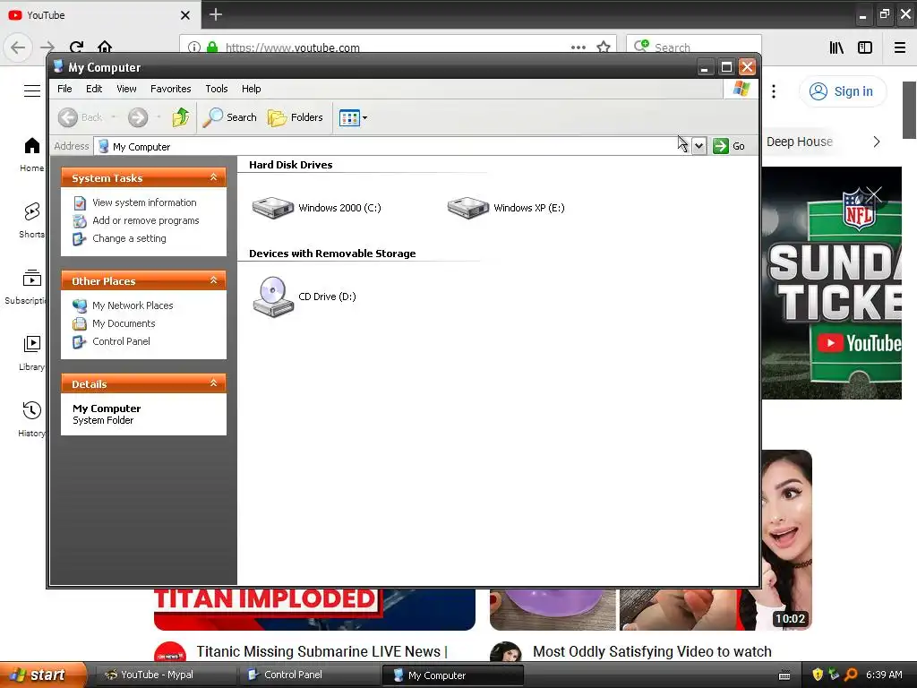Switch to Control Panel taskbar button
Image resolution: width=917 pixels, height=688 pixels.
coord(308,675)
